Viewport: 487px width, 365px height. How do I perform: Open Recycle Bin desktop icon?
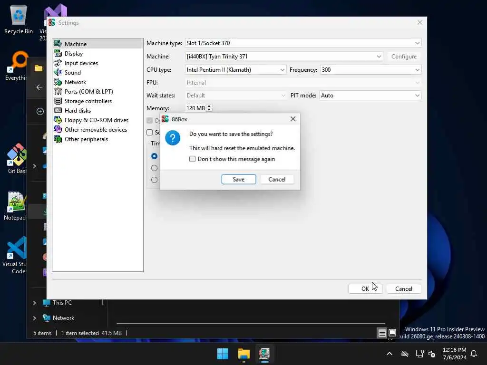coord(19,19)
